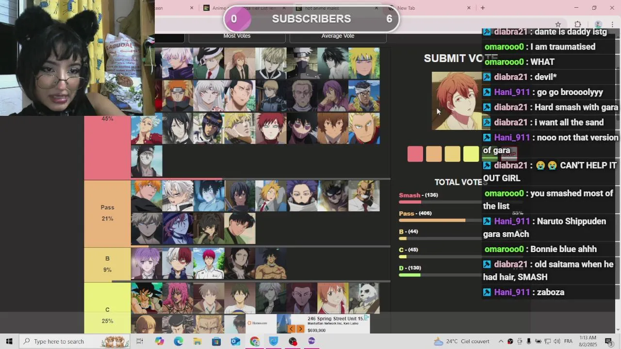Open Chrome three-dot menu
Viewport: 621px width, 349px height.
coord(613,24)
